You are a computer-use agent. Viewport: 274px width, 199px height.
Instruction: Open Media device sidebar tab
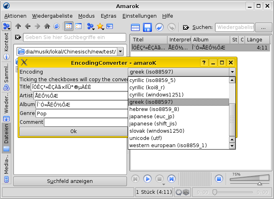tap(6, 168)
